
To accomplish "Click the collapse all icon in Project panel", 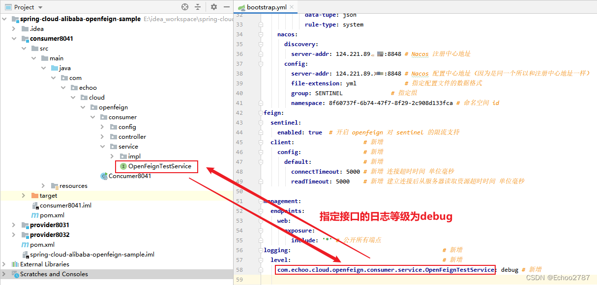I will (x=198, y=7).
